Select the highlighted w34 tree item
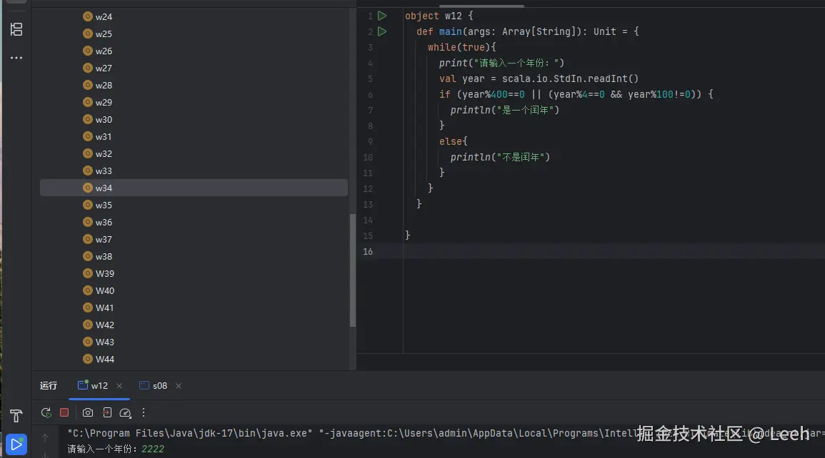The width and height of the screenshot is (825, 458). click(x=194, y=188)
